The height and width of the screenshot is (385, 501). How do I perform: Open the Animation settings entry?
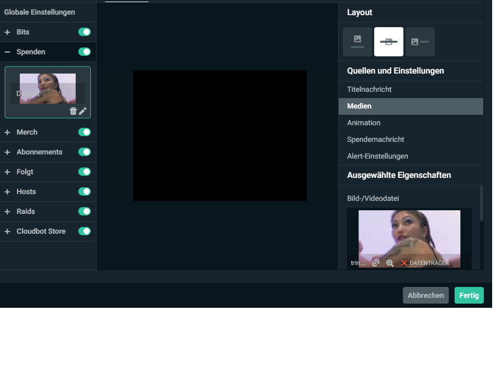pos(364,123)
